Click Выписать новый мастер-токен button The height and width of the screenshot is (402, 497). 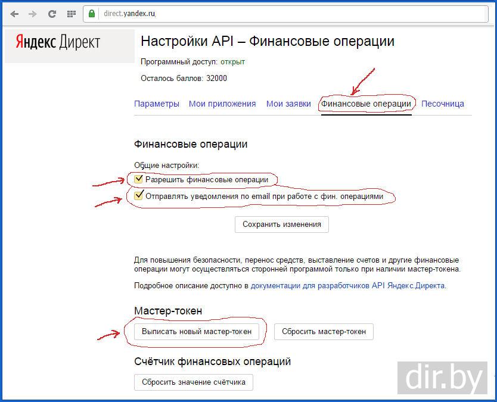197,332
